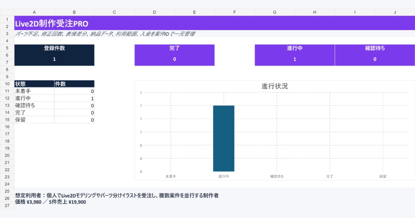Select column B header

tap(74, 12)
